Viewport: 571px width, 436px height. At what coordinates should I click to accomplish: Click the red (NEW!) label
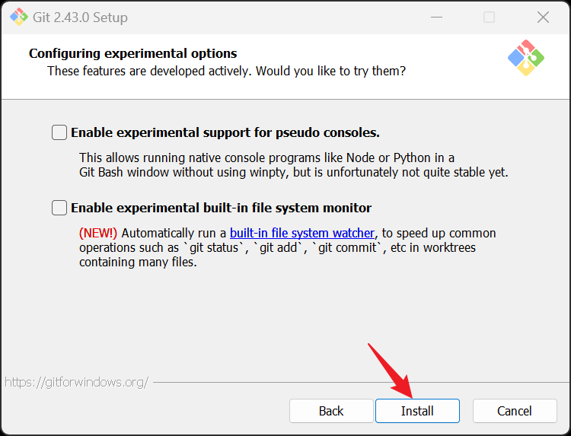coord(98,233)
